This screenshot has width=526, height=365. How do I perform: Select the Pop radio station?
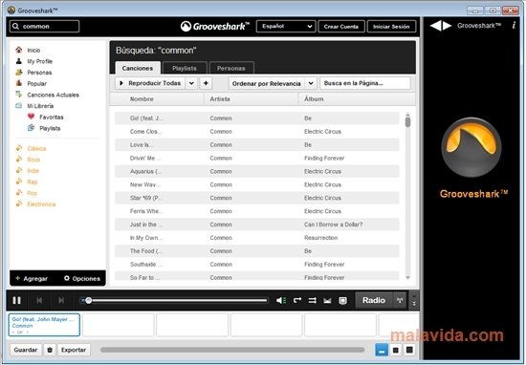(32, 193)
